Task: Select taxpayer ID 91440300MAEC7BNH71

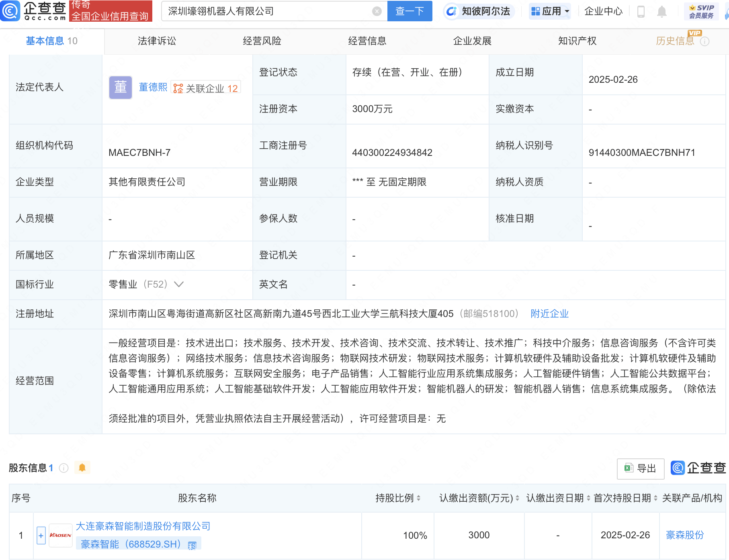Action: pos(642,153)
